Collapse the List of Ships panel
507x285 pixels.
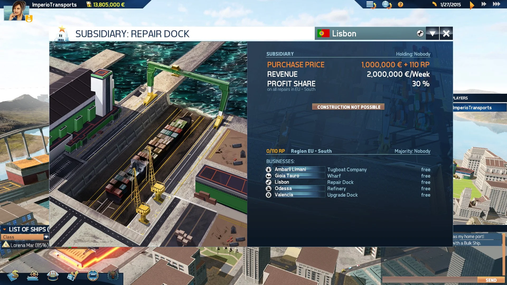pyautogui.click(x=5, y=229)
